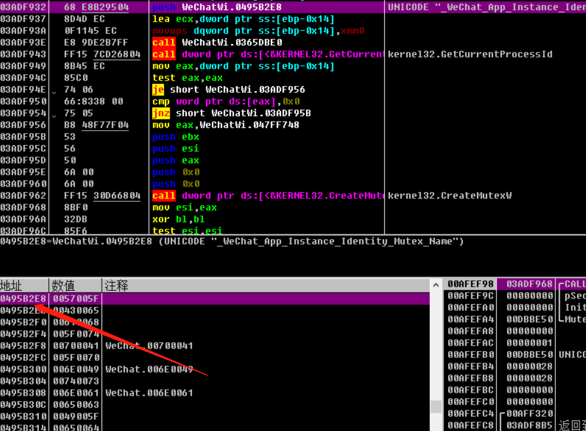This screenshot has width=586, height=431.
Task: Click the jump marker beside address 03ADF94E
Action: click(54, 92)
